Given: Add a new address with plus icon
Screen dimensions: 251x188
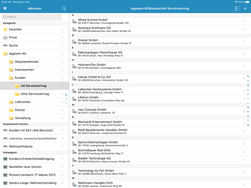Looking at the screenshot, I should 245,9.
